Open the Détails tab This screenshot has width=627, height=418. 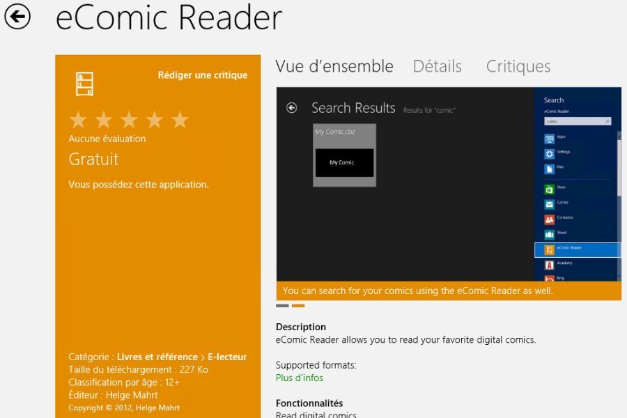[x=437, y=67]
